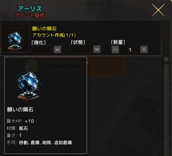
Task: Click the large meteorite image in tooltip
Action: pos(29,87)
